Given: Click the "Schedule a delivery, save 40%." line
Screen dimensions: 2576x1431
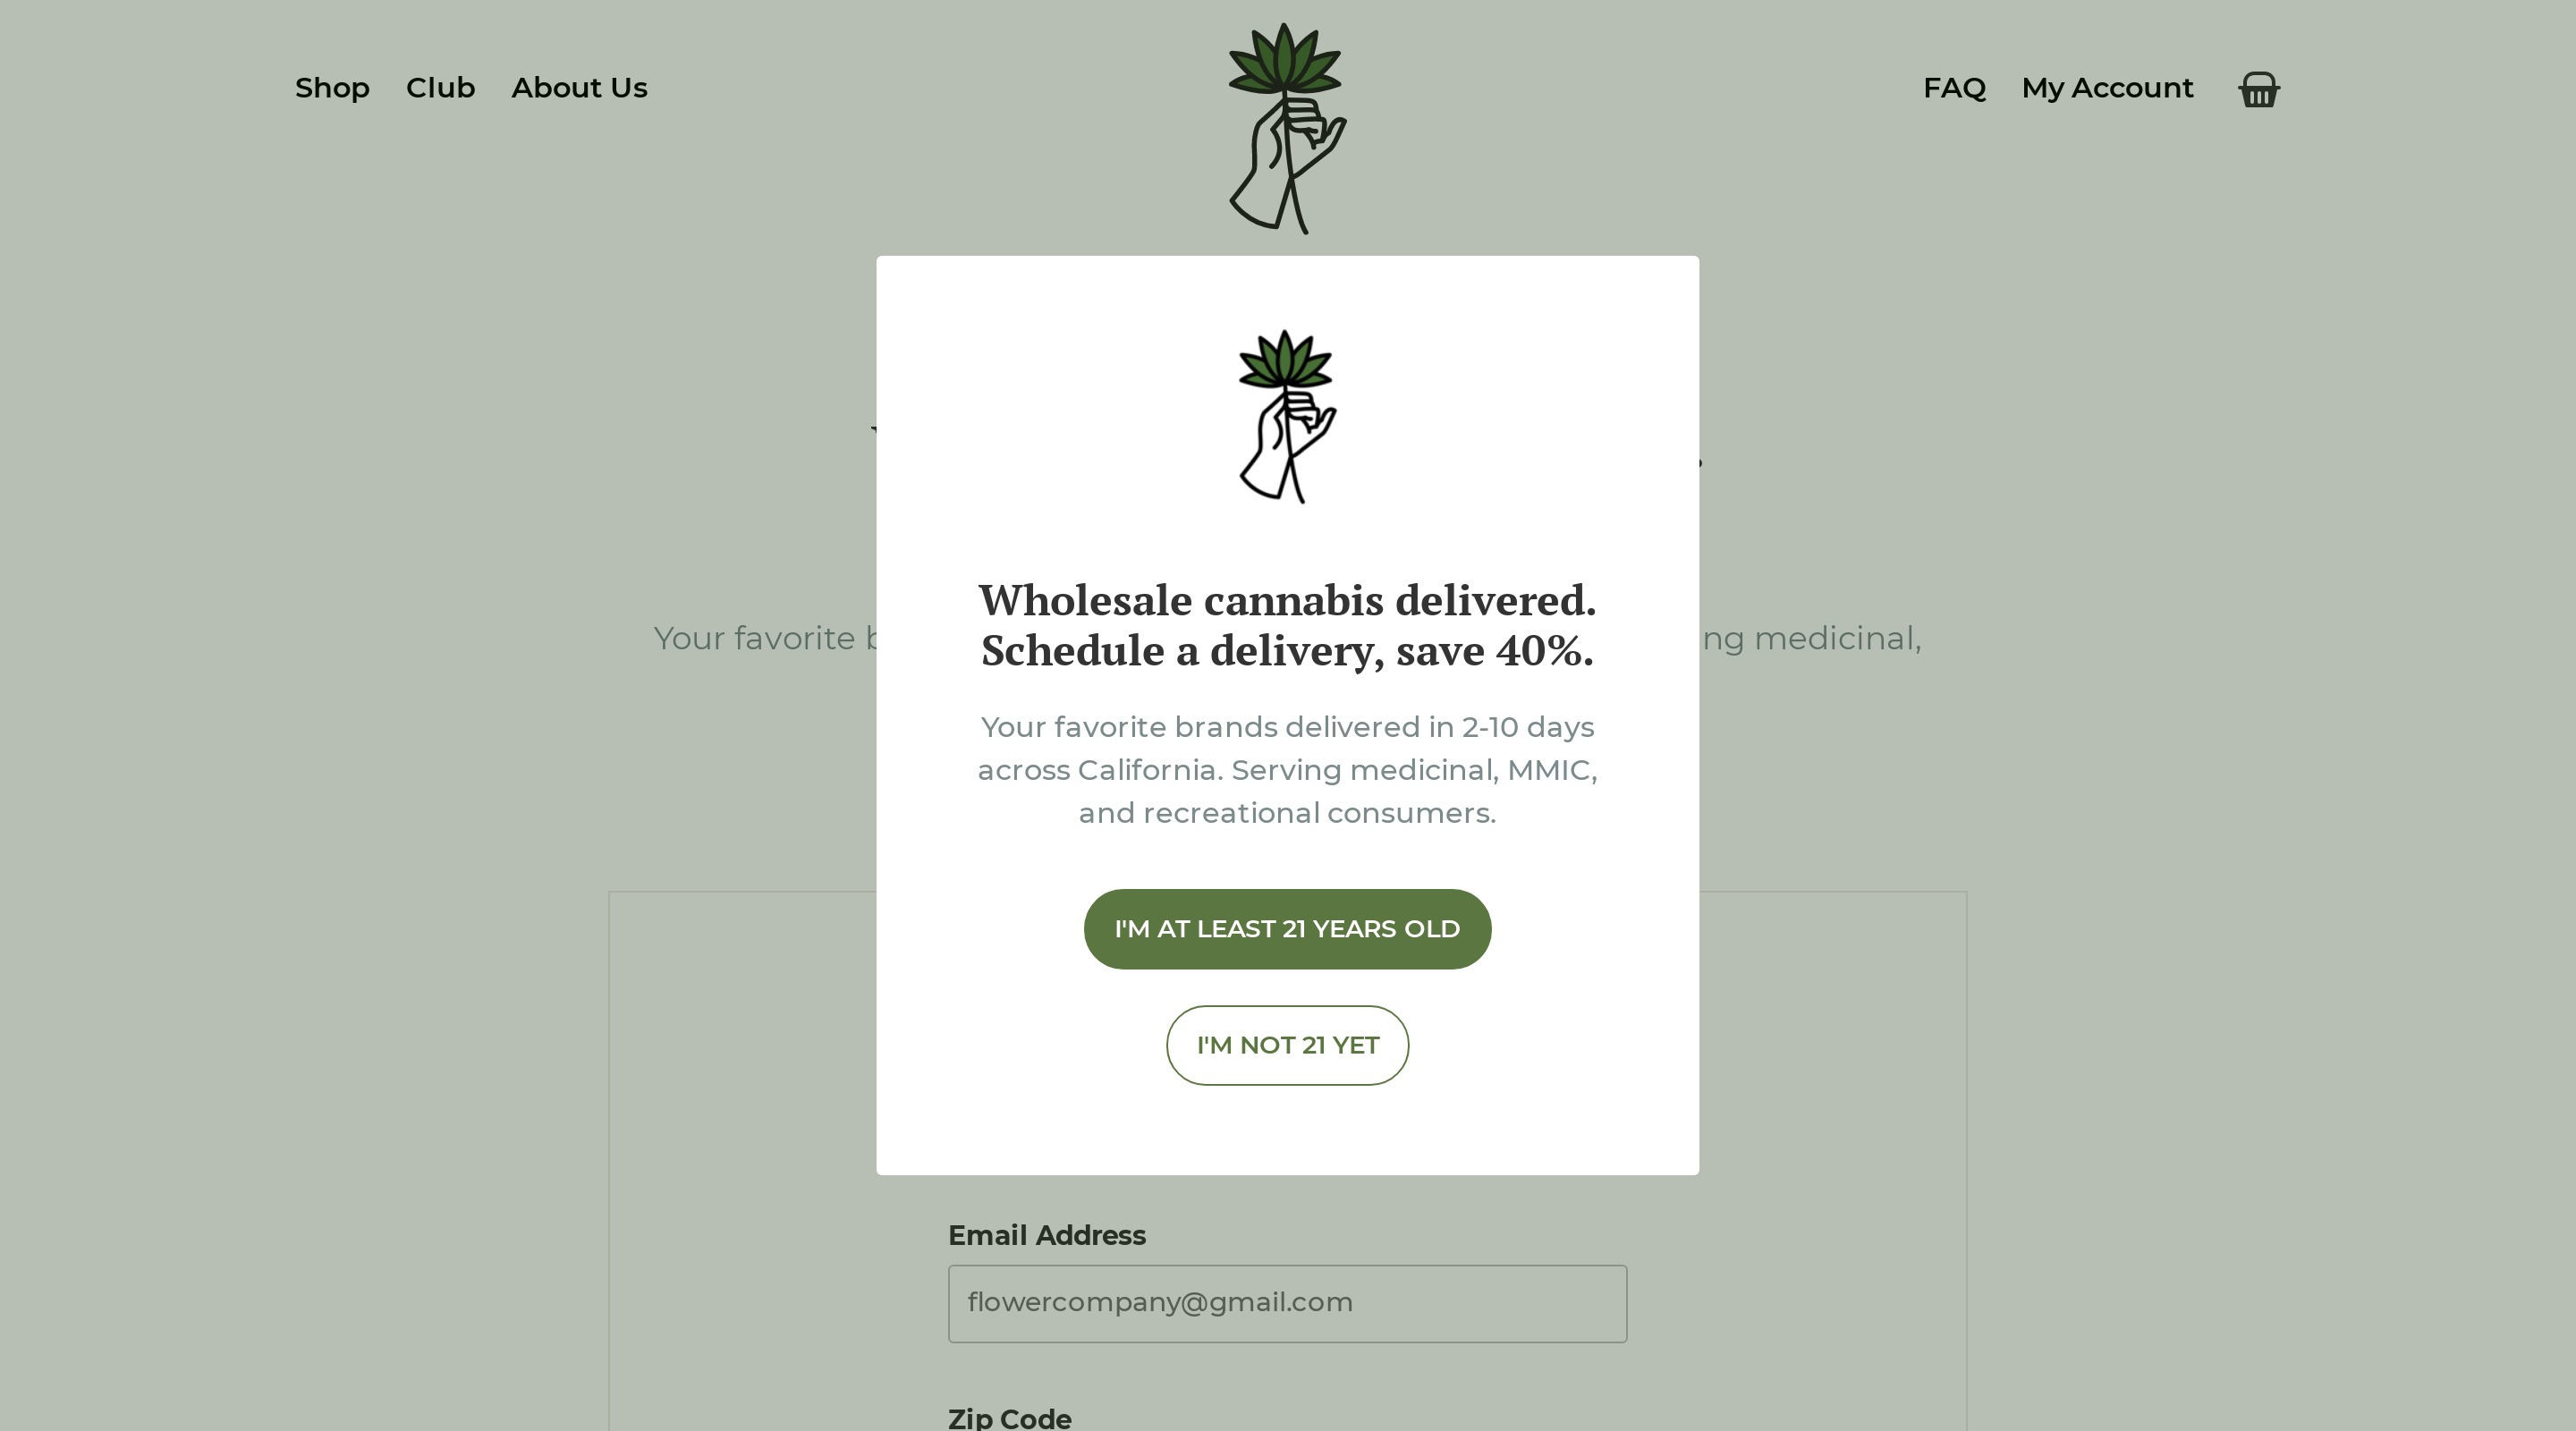Looking at the screenshot, I should (x=1287, y=651).
